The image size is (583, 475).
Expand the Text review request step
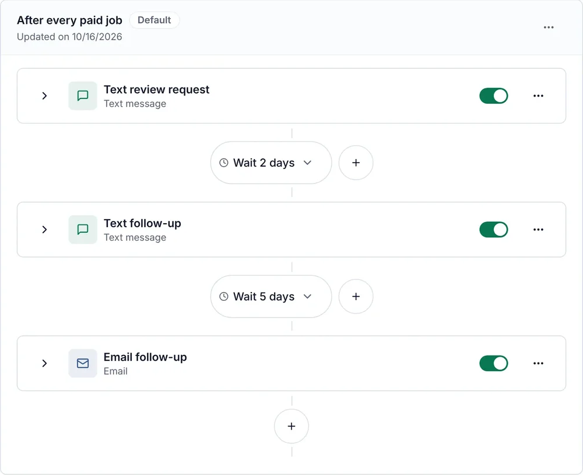click(x=45, y=96)
